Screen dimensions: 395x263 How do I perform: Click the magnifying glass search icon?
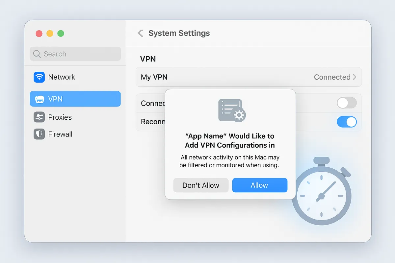pyautogui.click(x=37, y=54)
